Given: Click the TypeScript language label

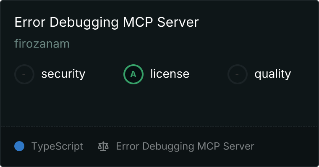Looking at the screenshot, I should click(x=57, y=147).
